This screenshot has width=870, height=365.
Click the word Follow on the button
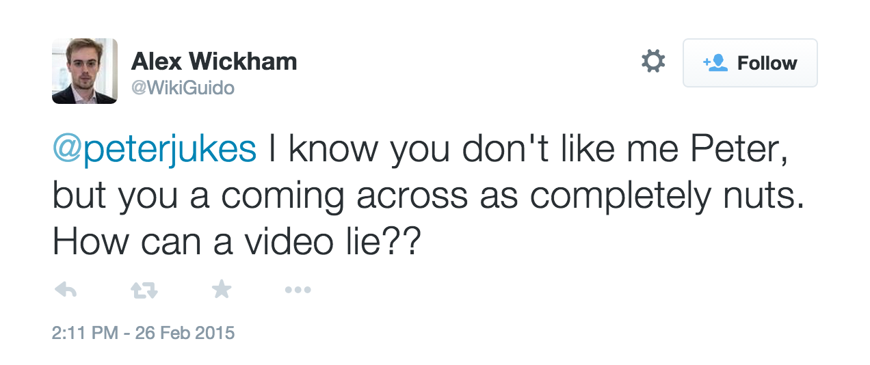(767, 64)
